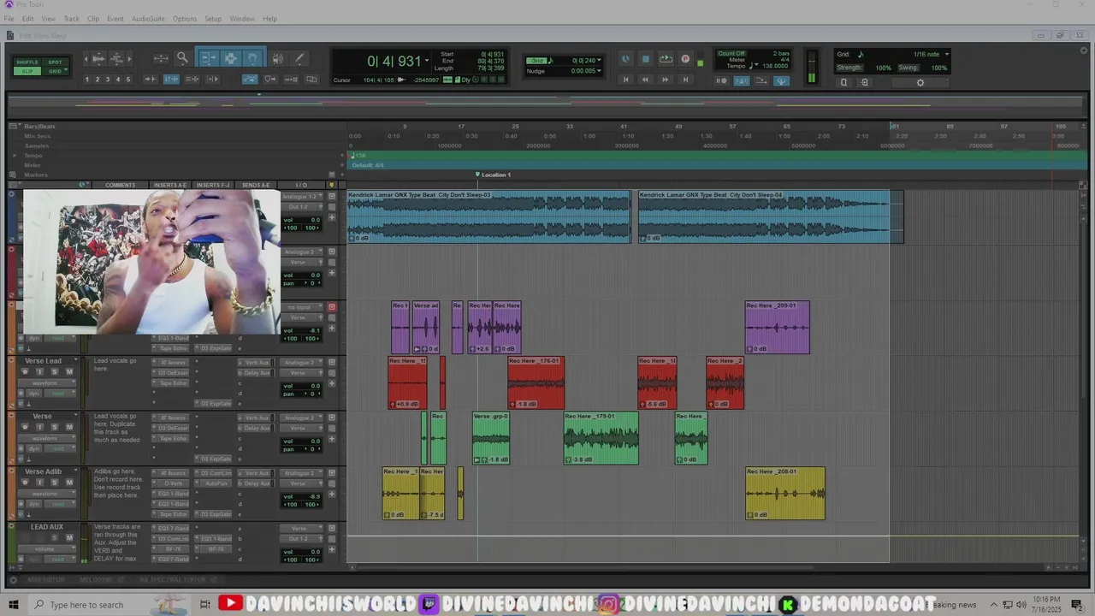
Task: Stop playback with the Stop button
Action: (646, 59)
